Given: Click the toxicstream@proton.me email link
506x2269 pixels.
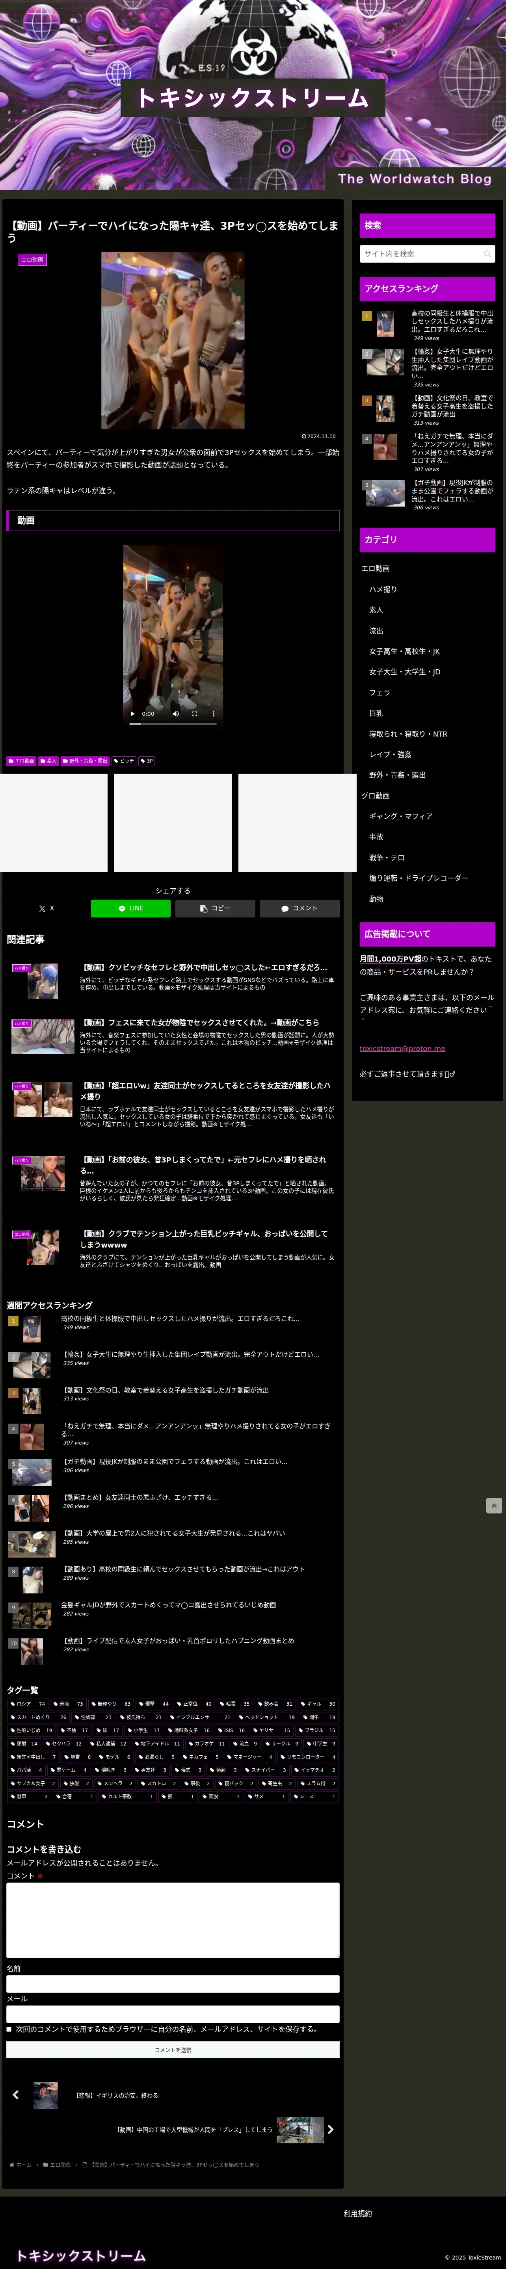Looking at the screenshot, I should pyautogui.click(x=402, y=1048).
